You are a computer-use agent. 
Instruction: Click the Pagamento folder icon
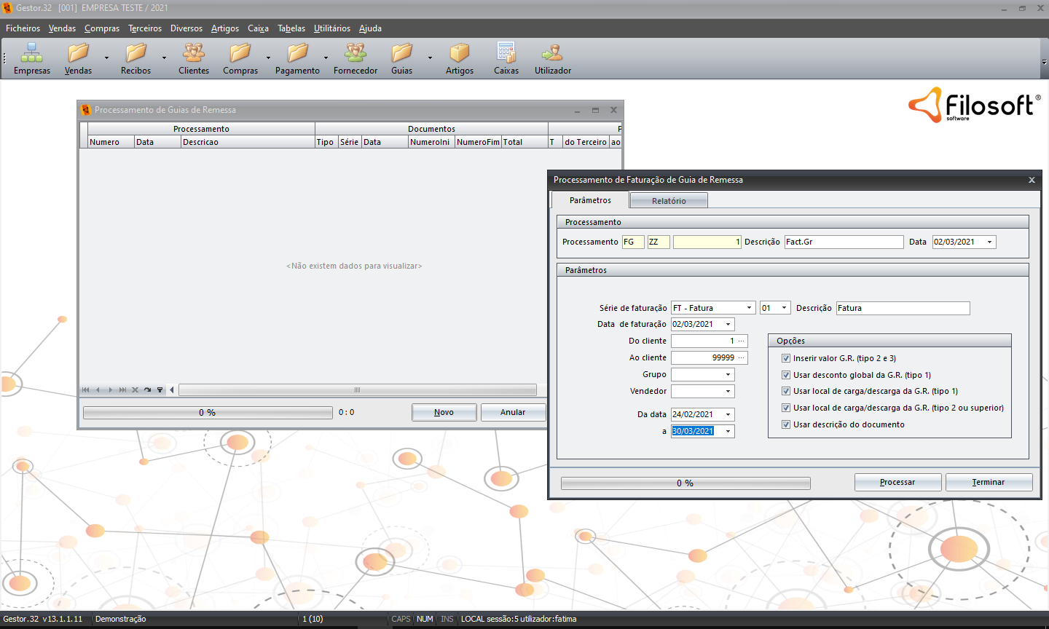(297, 53)
